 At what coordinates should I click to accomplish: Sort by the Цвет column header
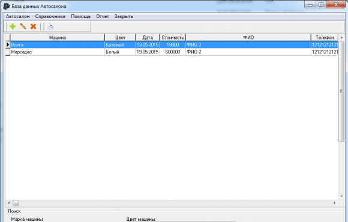click(120, 38)
